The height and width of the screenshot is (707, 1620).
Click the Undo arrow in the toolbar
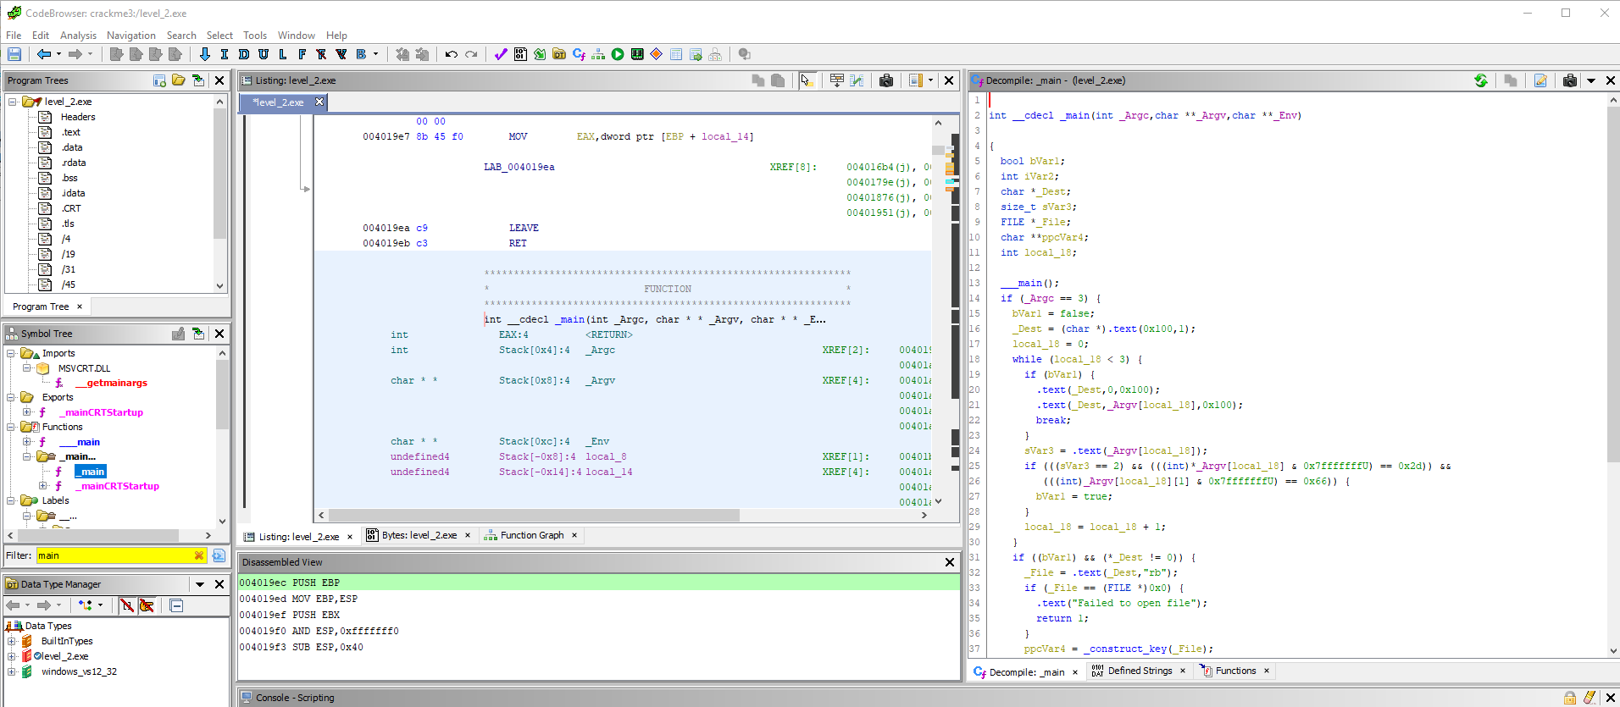451,54
